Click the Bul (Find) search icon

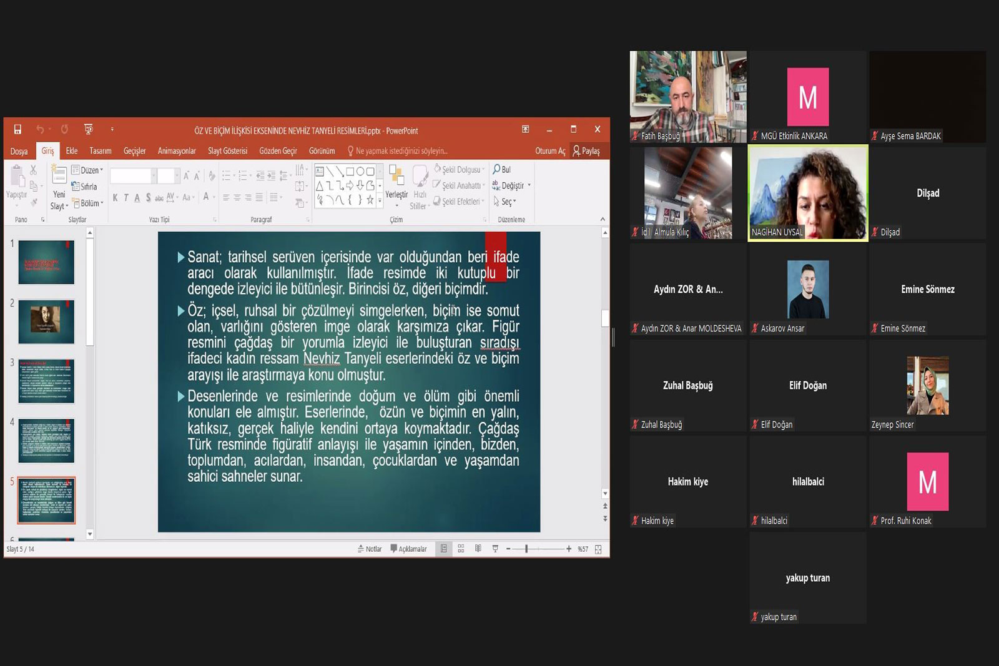[496, 169]
